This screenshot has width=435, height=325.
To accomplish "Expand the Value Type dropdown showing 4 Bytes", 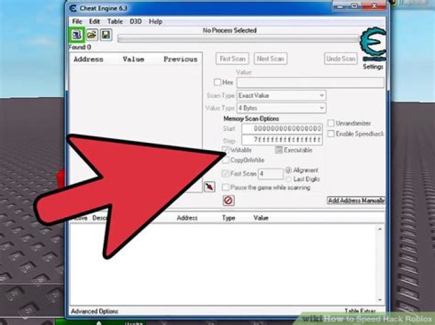I will pos(281,108).
